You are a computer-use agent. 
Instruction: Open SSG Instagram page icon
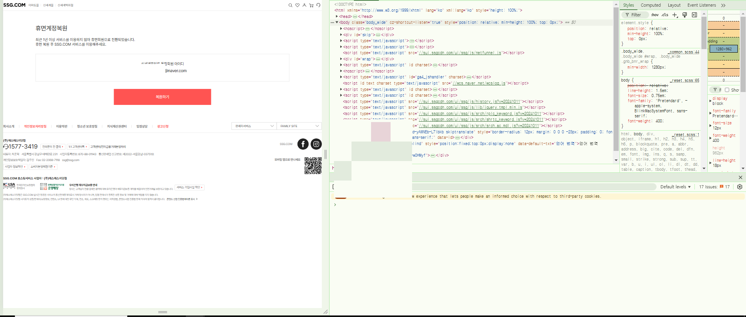tap(316, 144)
